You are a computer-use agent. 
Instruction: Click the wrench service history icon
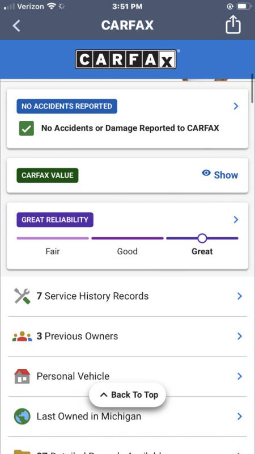[x=22, y=296]
